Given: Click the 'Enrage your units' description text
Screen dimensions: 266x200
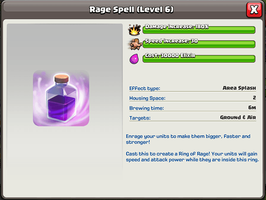Looking at the screenshot, I should coord(188,139).
